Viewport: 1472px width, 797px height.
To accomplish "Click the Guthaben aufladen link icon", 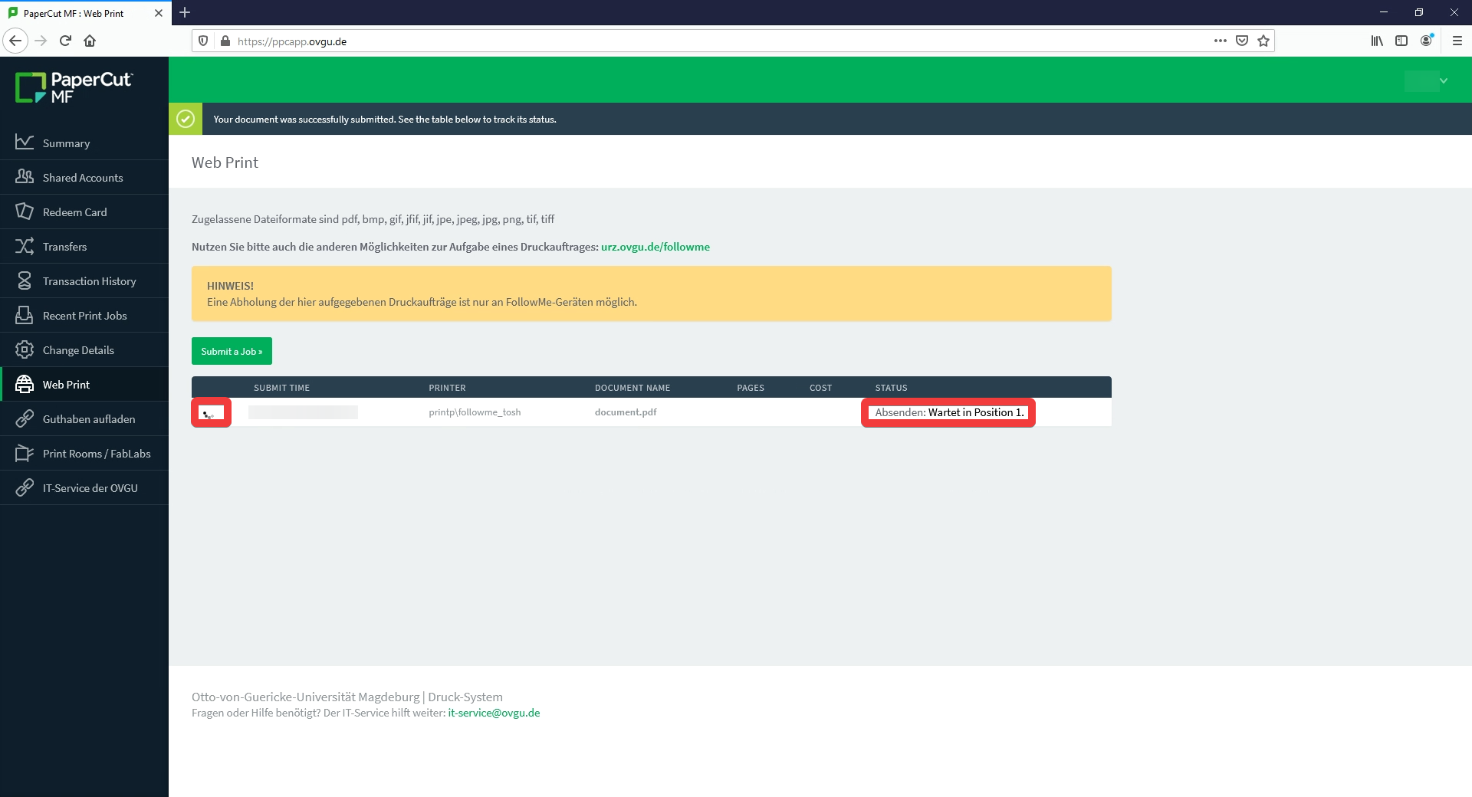I will point(25,418).
